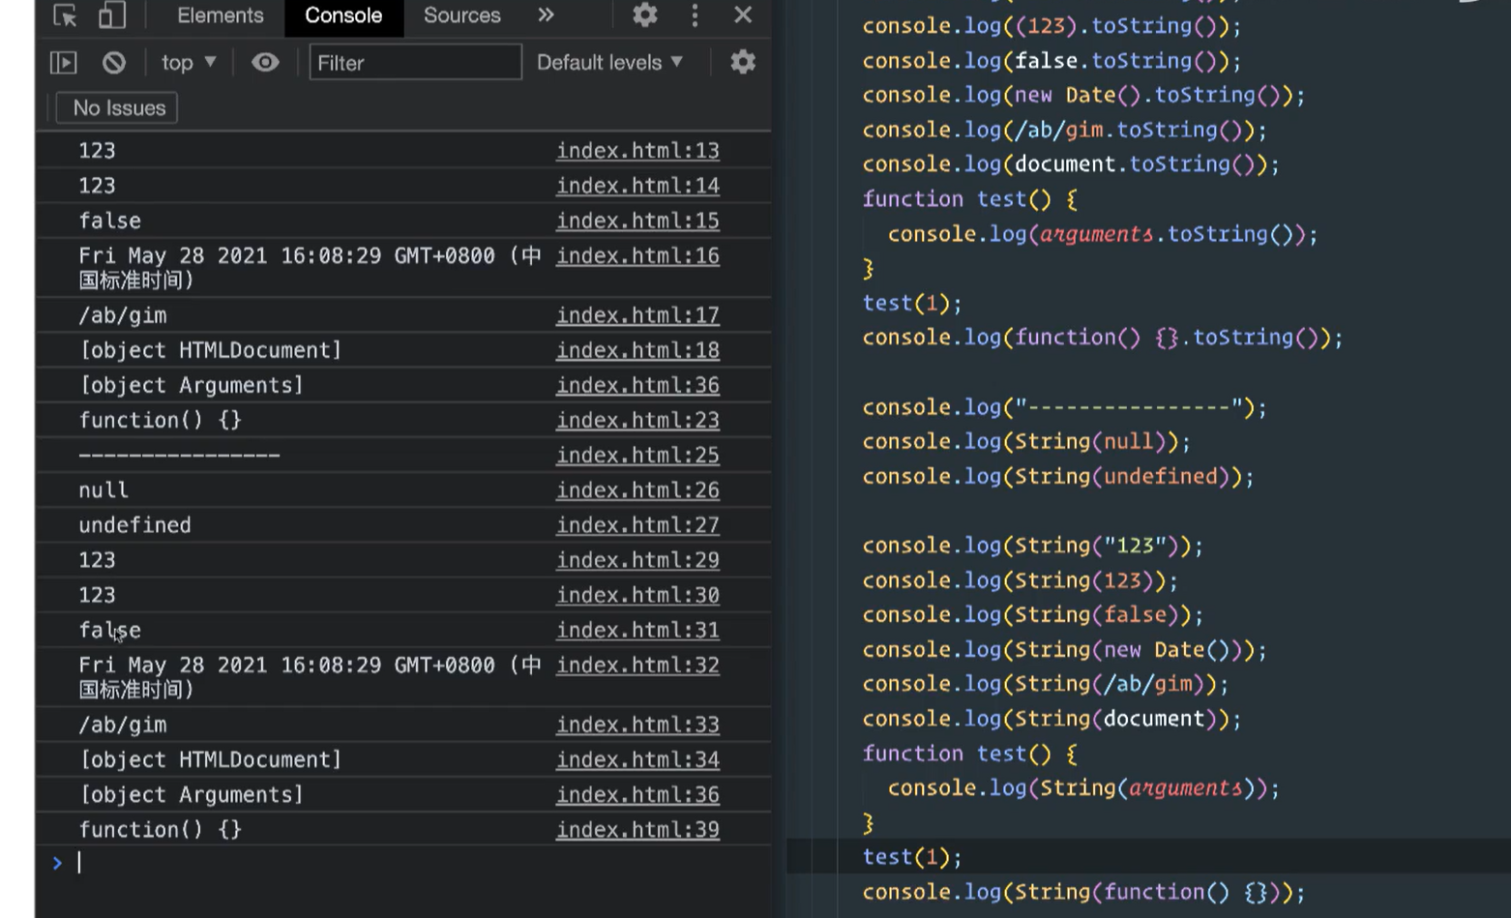1511x918 pixels.
Task: Switch to the Sources tab
Action: click(462, 15)
